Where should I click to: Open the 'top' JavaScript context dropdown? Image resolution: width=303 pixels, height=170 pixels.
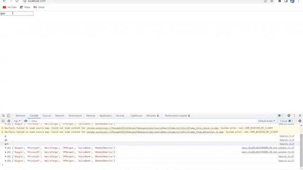click(17, 121)
